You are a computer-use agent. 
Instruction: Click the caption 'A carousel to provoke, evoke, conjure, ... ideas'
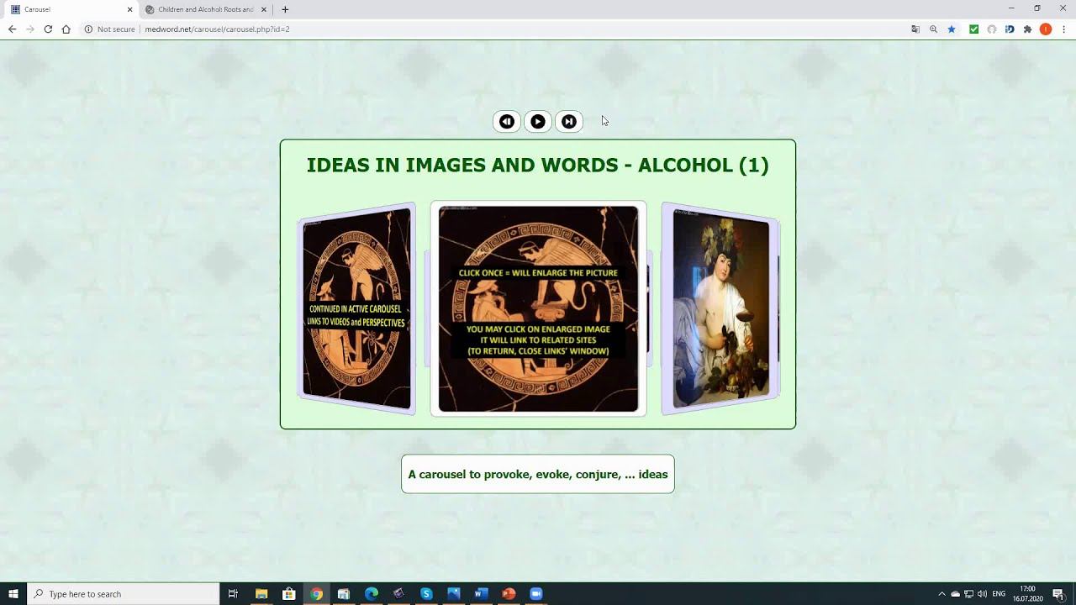point(538,474)
